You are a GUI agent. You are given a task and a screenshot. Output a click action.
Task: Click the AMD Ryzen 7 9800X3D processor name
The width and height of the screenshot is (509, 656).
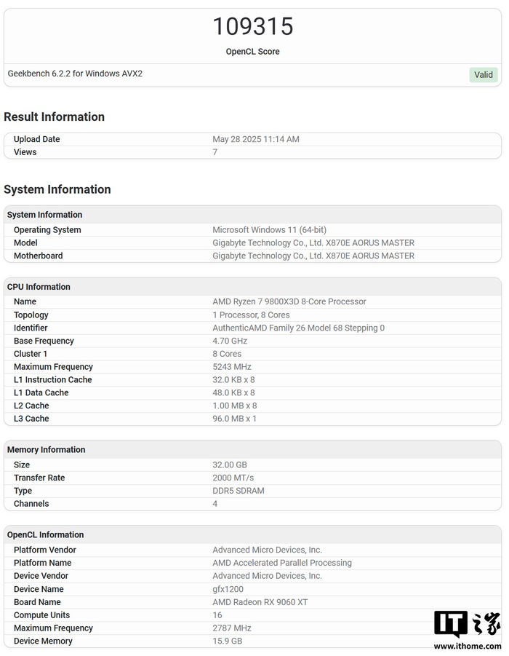tap(289, 301)
